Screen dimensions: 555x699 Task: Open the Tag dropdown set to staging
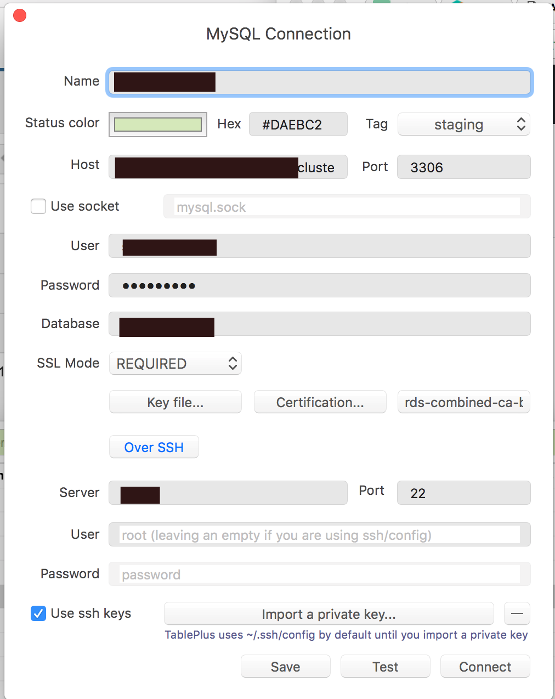[x=463, y=125]
